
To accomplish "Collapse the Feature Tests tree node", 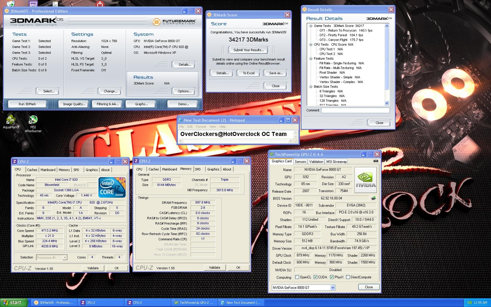I will coord(311,58).
